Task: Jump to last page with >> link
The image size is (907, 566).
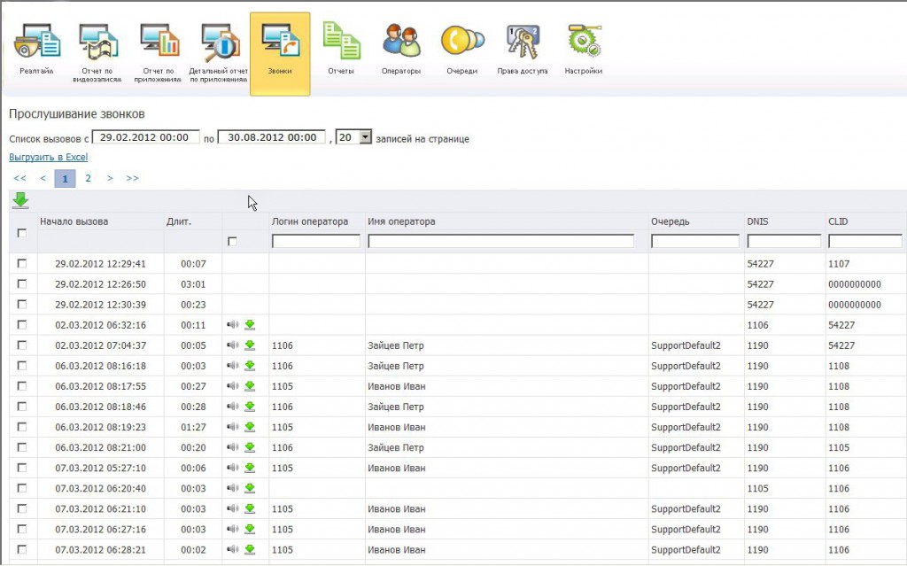Action: pyautogui.click(x=132, y=178)
